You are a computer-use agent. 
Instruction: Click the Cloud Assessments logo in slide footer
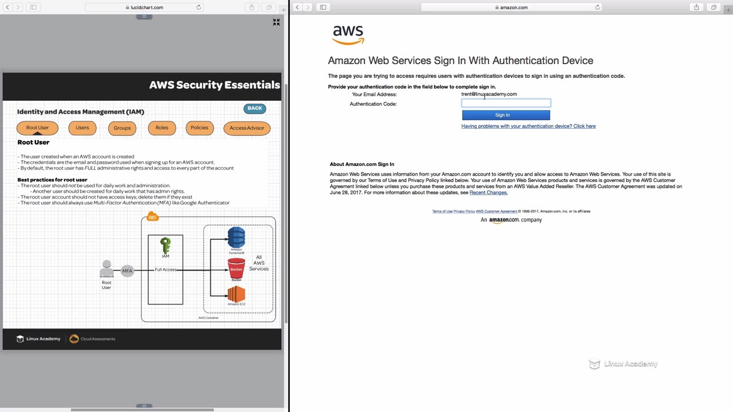pyautogui.click(x=92, y=339)
